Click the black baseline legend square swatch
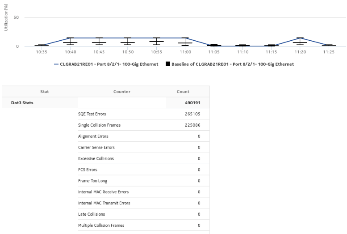Screen dimensions: 347x234 tap(168, 64)
